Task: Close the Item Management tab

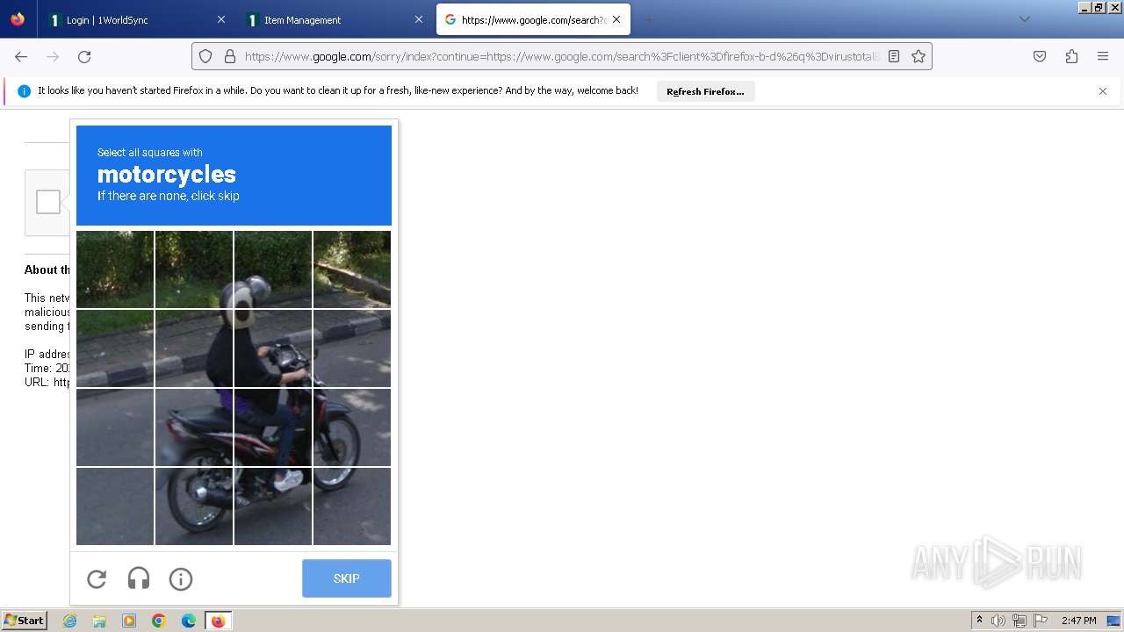Action: pyautogui.click(x=419, y=19)
